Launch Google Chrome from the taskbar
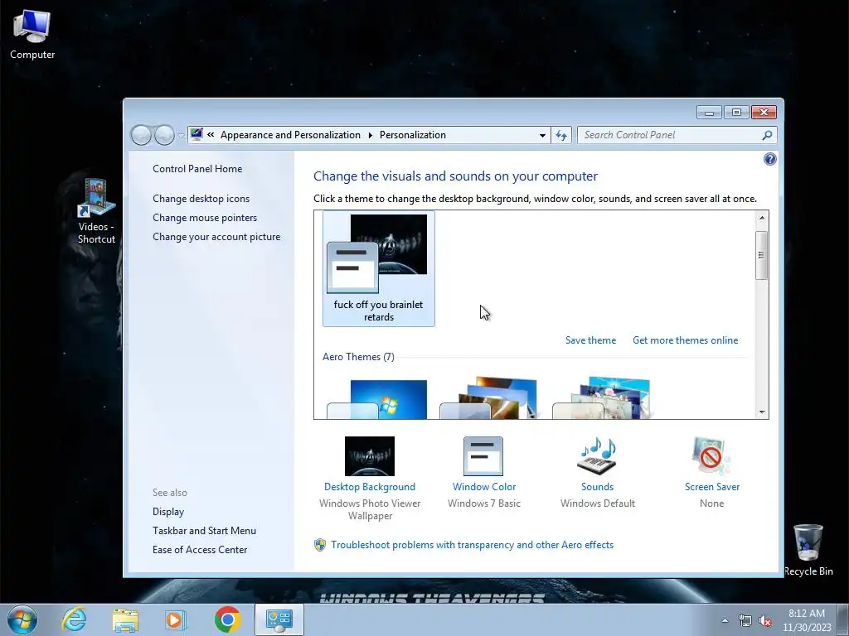The width and height of the screenshot is (849, 636). [x=227, y=619]
